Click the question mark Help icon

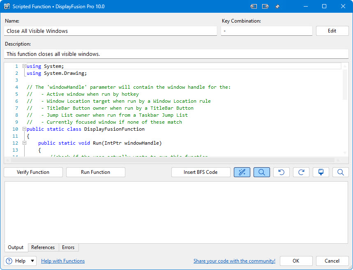[9, 261]
